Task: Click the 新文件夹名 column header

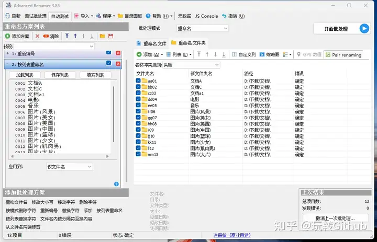Action: [x=215, y=74]
